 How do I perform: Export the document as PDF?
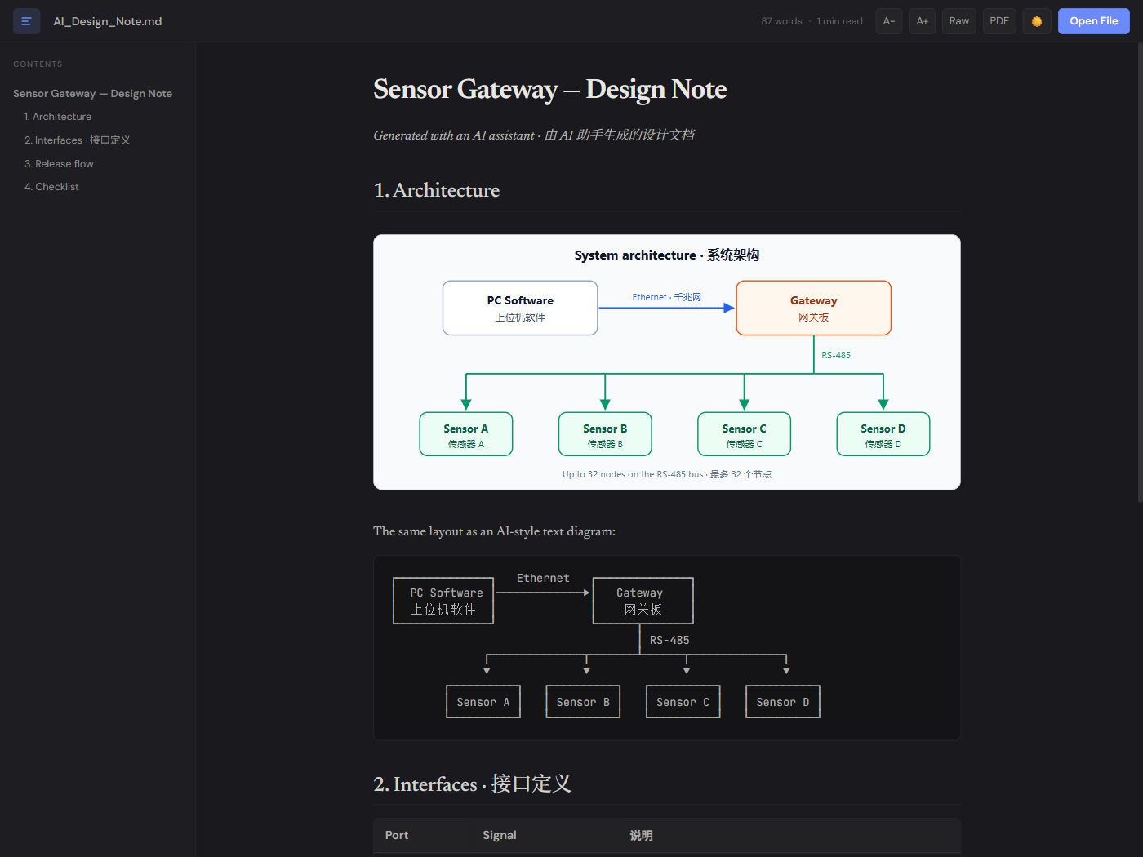(x=999, y=21)
